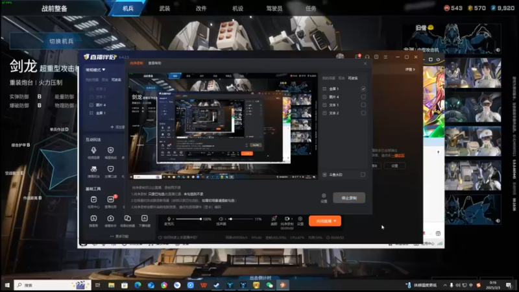Select anime girl pilot thumbnail at top of game list

click(473, 73)
